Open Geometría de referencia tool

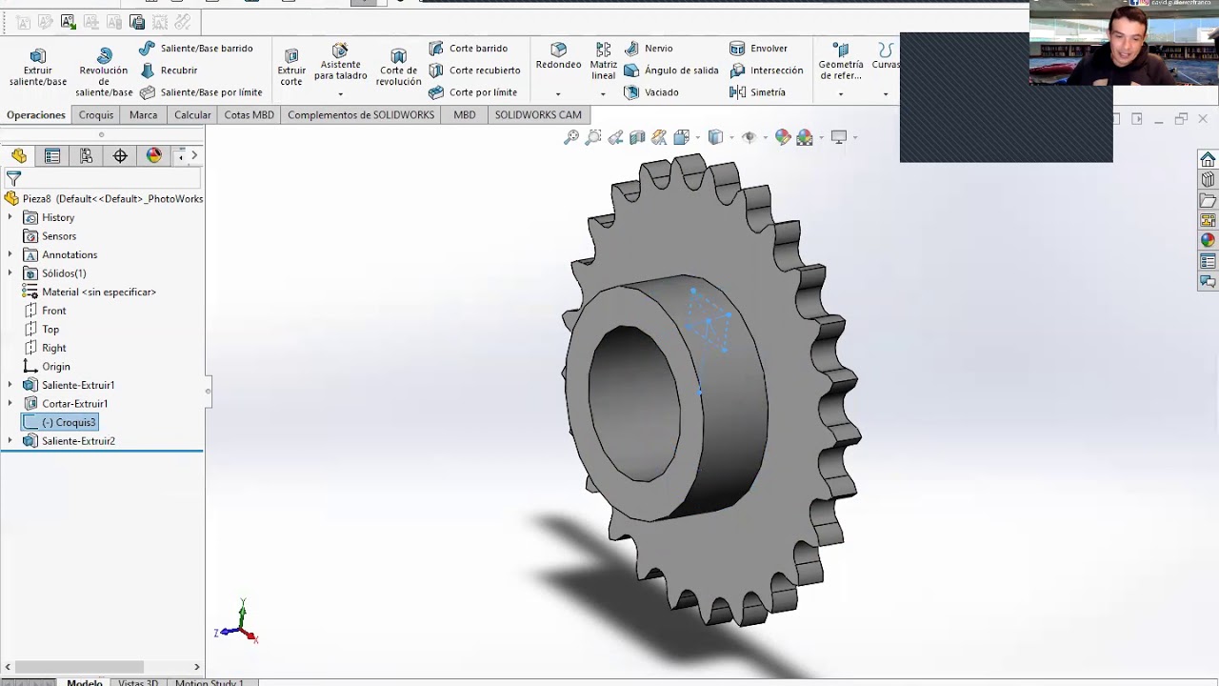tap(840, 62)
